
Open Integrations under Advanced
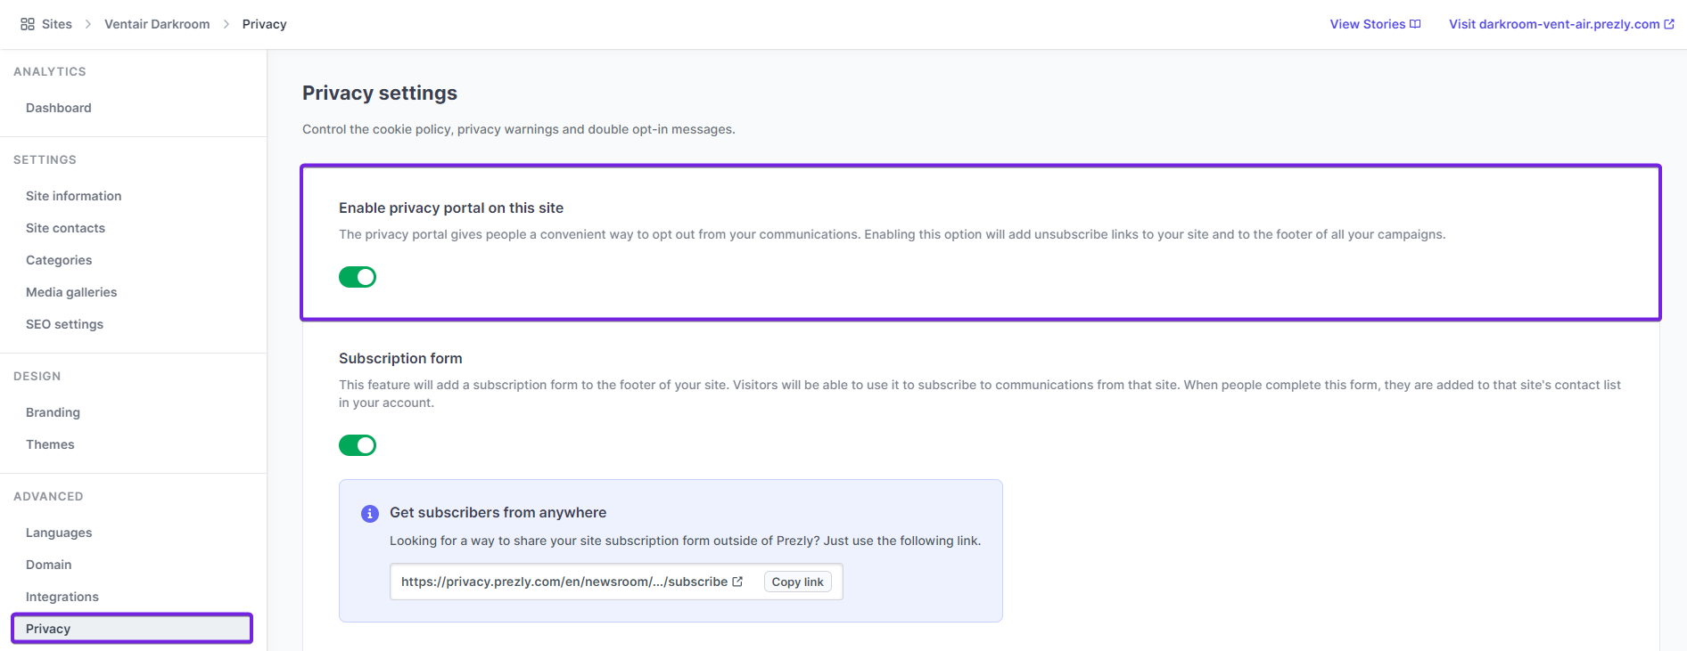pos(62,597)
